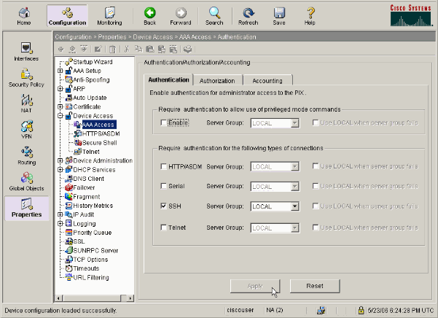
Task: Expand the ARP tree node
Action: [60, 88]
